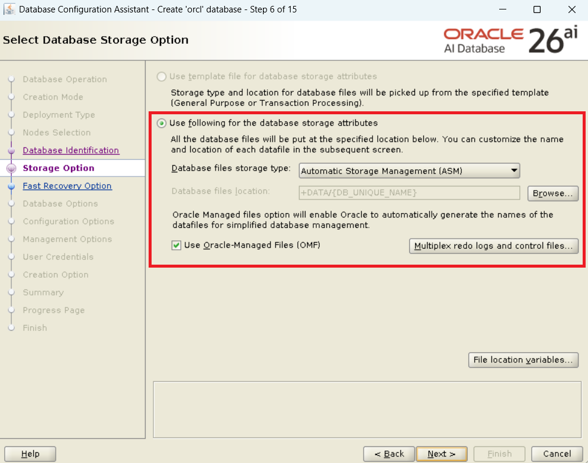The height and width of the screenshot is (463, 588).
Task: Go to Database Identification step
Action: [71, 150]
